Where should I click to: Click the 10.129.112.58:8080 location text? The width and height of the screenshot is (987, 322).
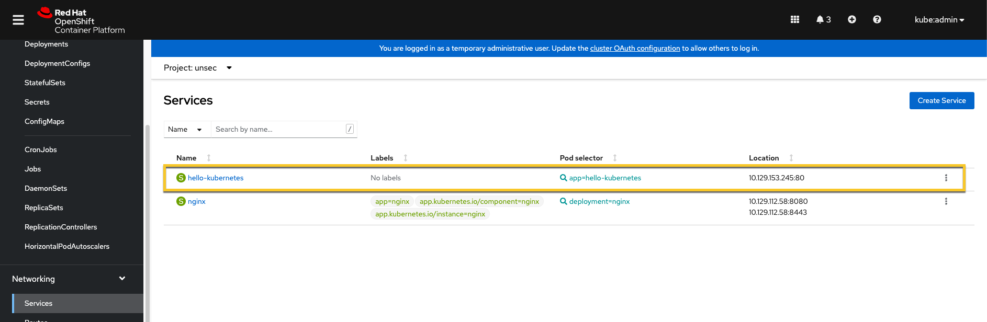coord(778,201)
